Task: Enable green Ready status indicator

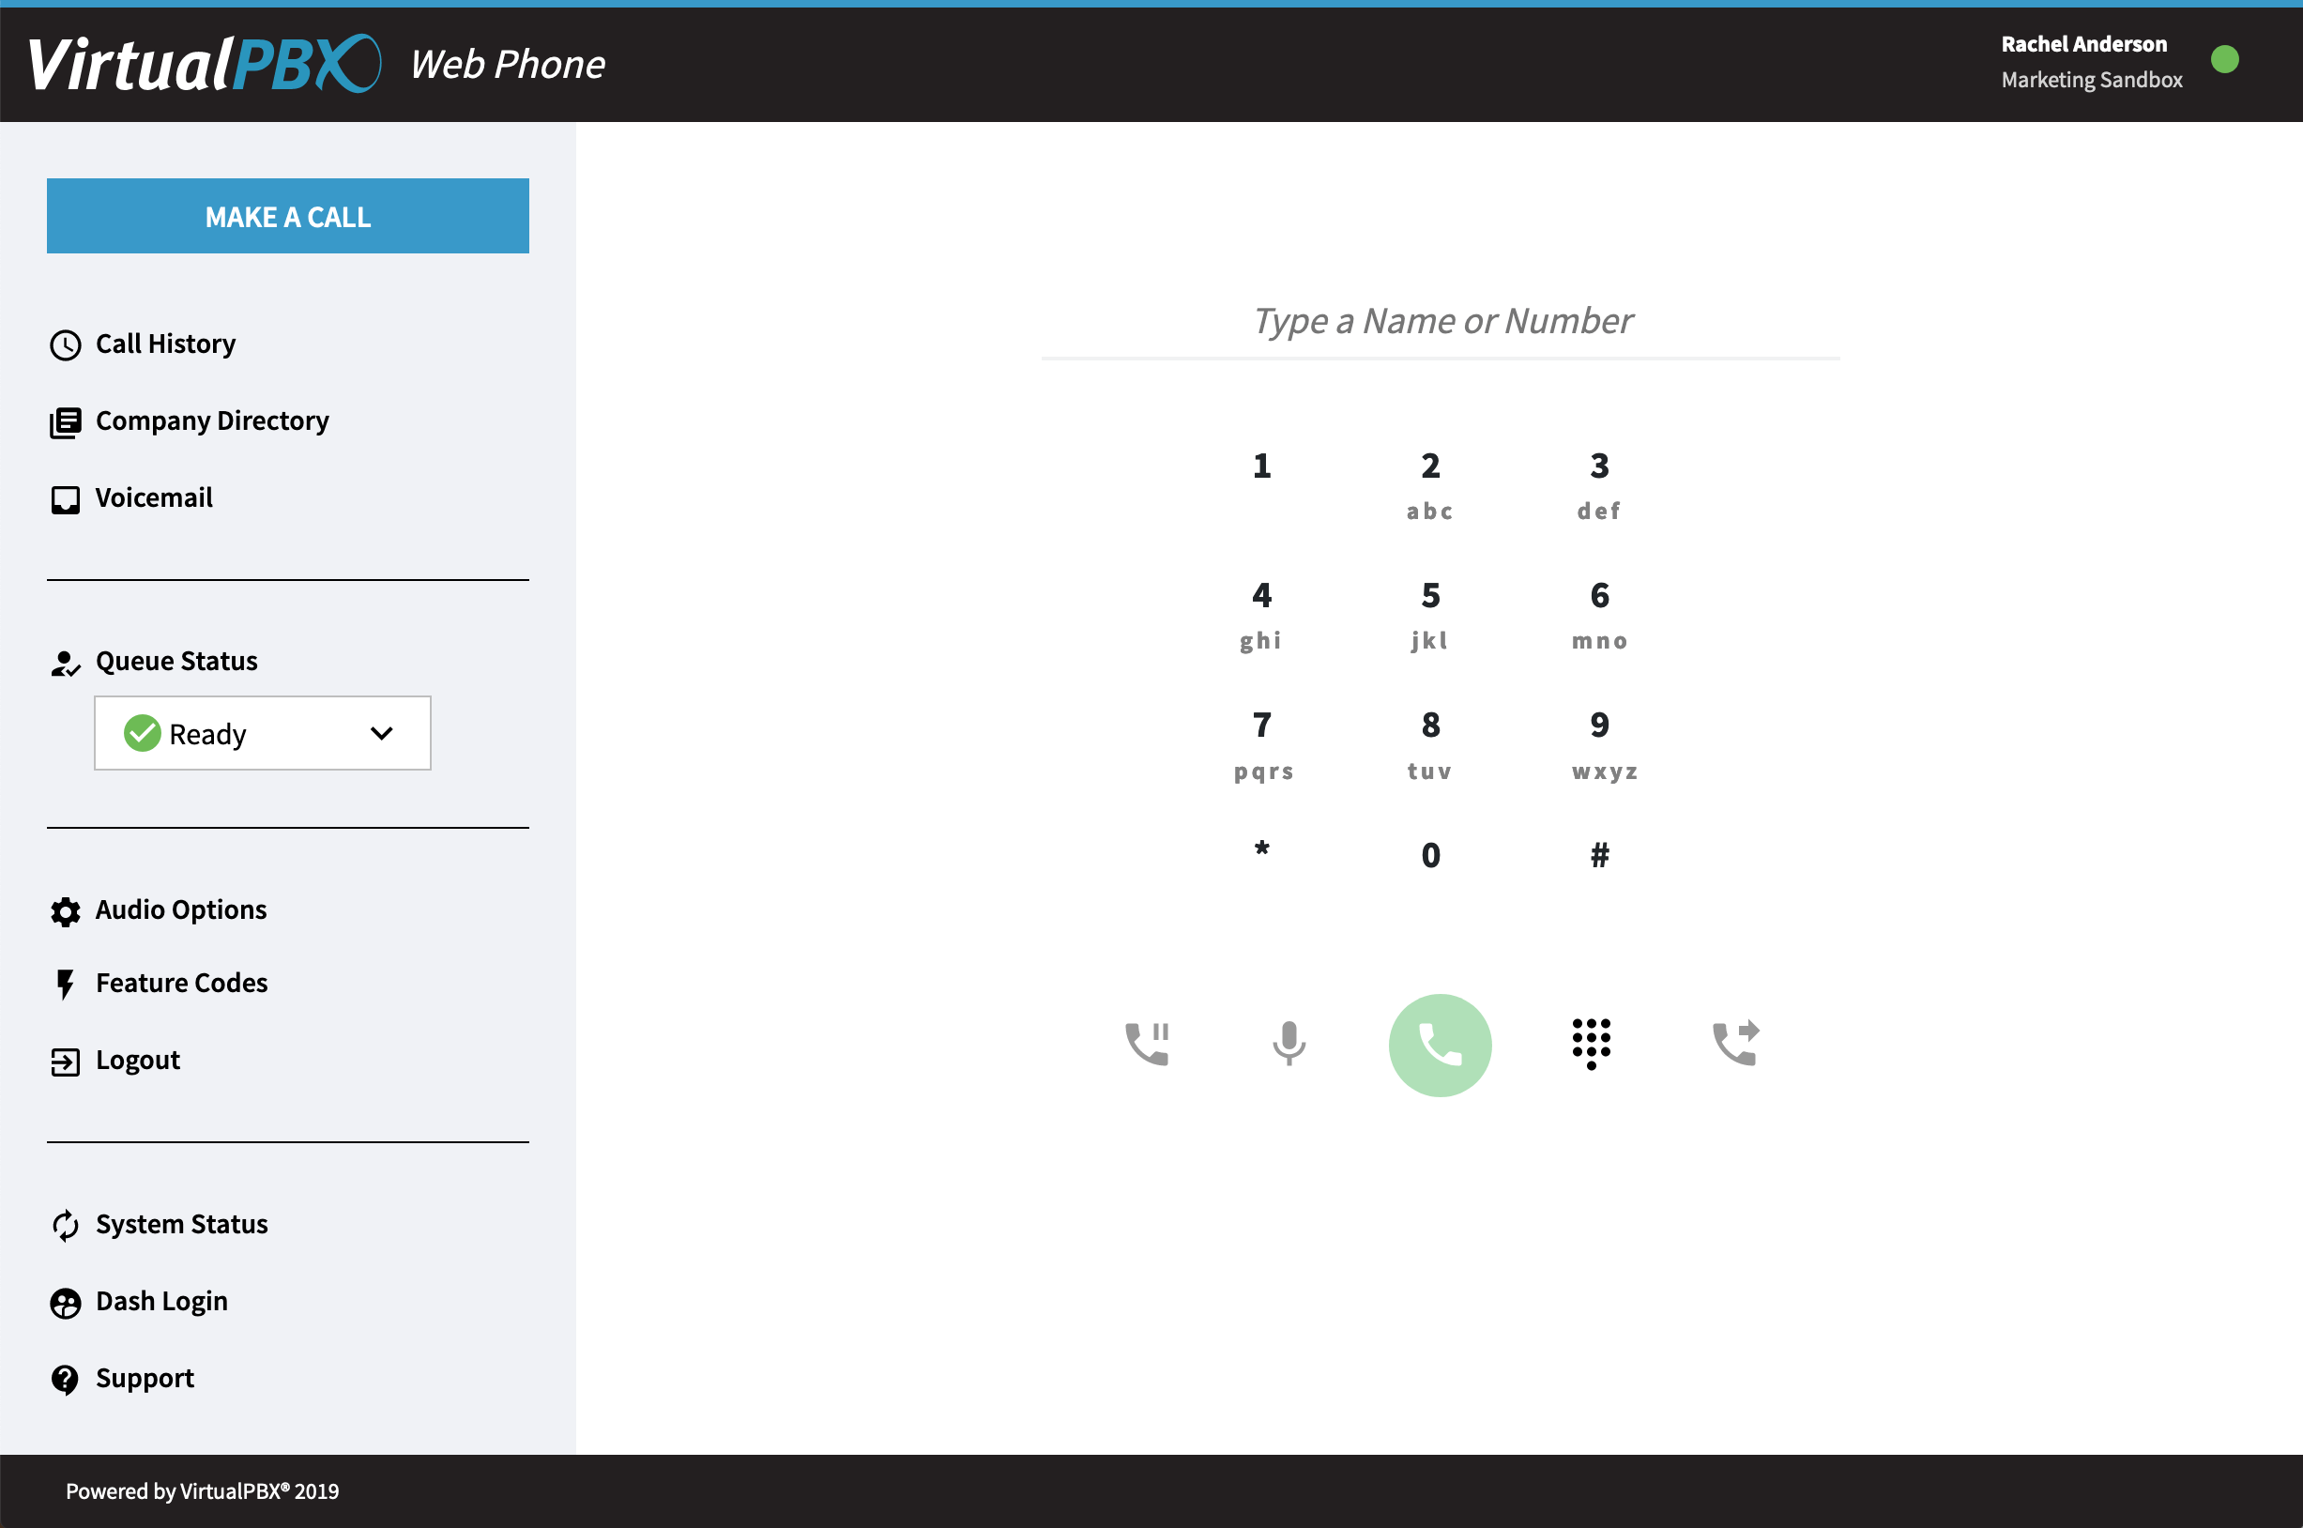Action: click(x=145, y=733)
